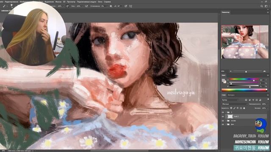The image size is (271, 152).
Task: Open symmetry paint options icon
Action: coord(131,6)
